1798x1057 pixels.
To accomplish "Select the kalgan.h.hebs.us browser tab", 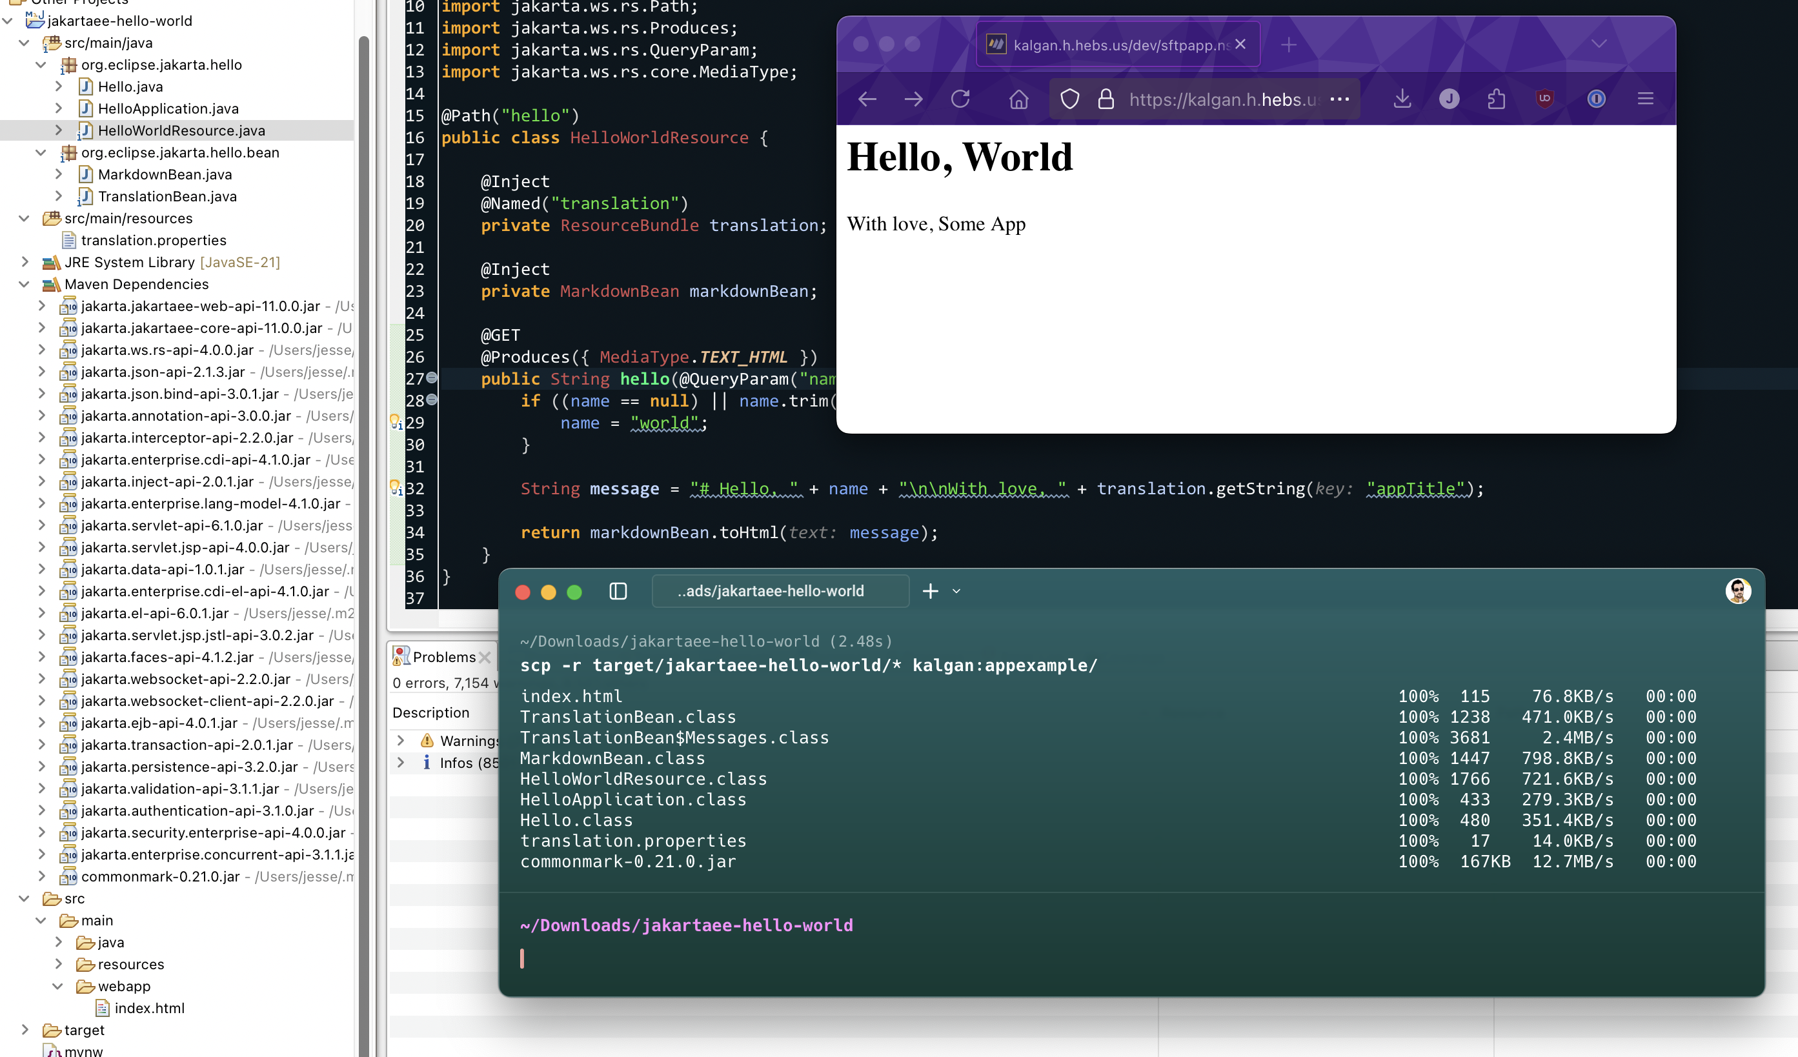I will [x=1118, y=45].
